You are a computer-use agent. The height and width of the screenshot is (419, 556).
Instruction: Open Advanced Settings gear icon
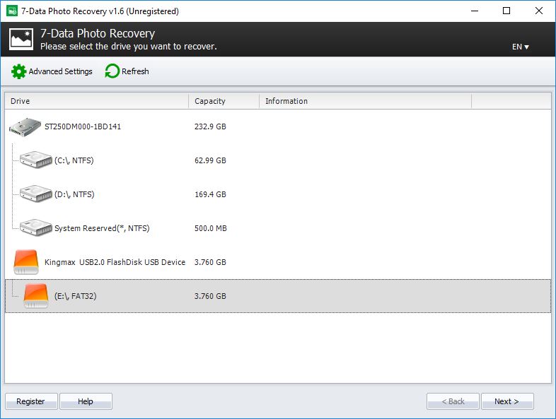pos(19,71)
